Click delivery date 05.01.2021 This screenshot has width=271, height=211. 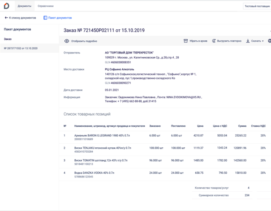[x=112, y=90]
